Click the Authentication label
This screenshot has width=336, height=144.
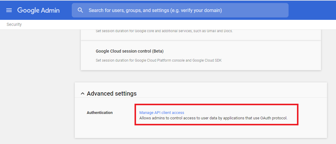coord(100,113)
